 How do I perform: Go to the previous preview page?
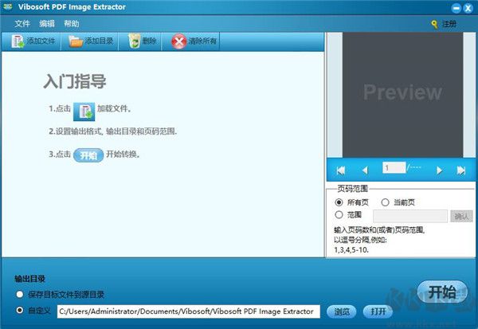[365, 170]
